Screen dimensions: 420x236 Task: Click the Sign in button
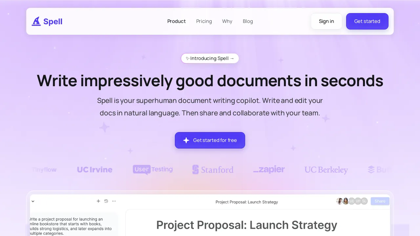326,21
